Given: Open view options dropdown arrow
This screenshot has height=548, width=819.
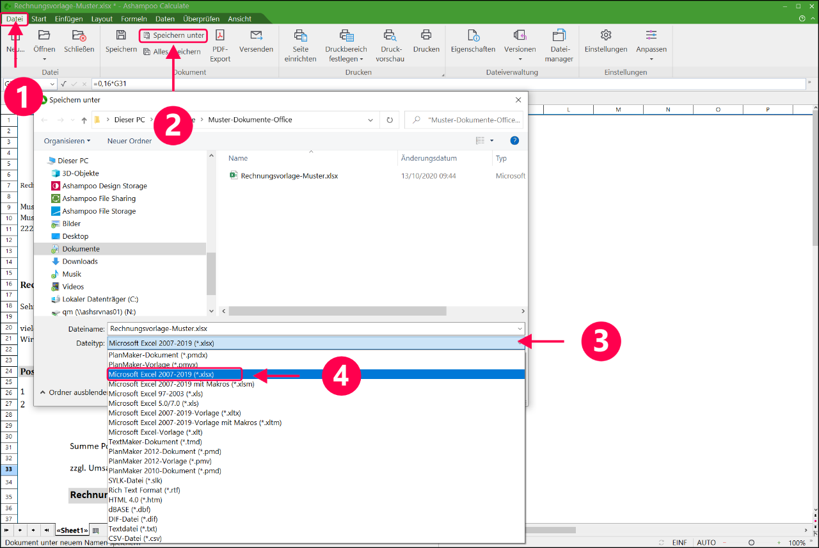Looking at the screenshot, I should pyautogui.click(x=492, y=141).
